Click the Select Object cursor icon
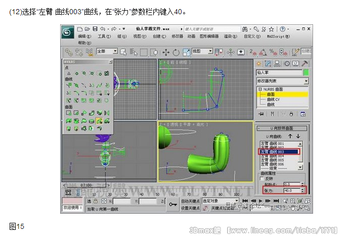 tap(123, 52)
